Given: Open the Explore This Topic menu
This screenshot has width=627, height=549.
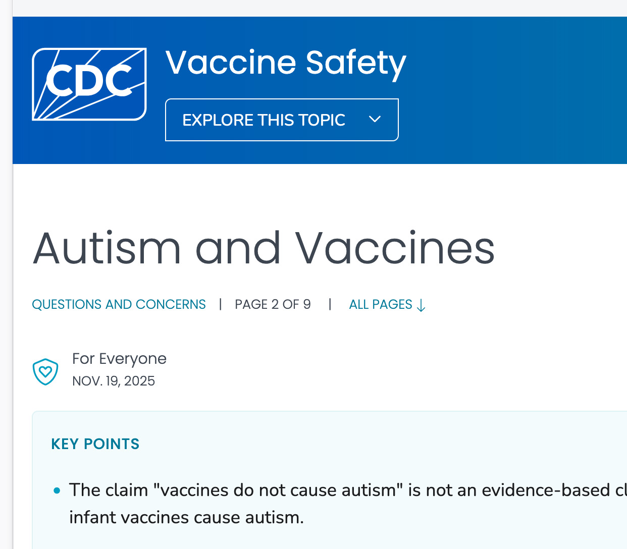Looking at the screenshot, I should (264, 120).
